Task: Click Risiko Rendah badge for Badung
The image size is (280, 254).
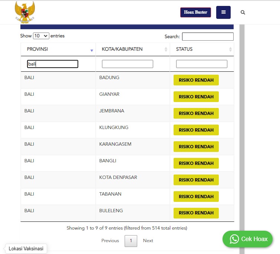Action: click(x=196, y=80)
